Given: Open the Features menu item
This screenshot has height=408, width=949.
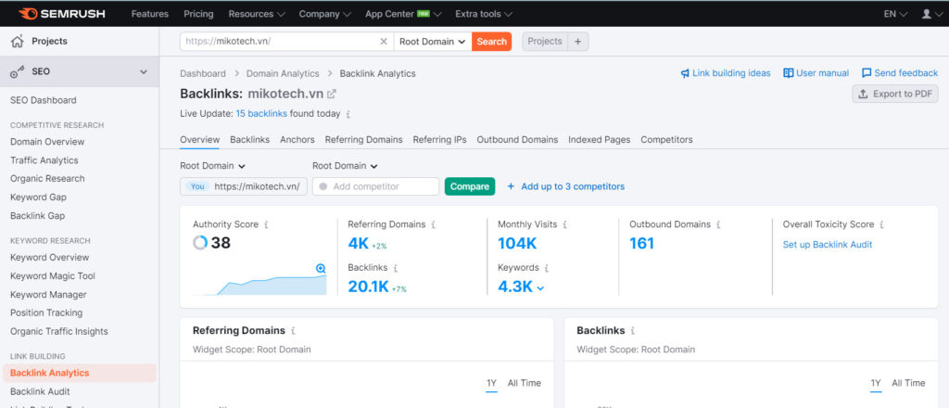Looking at the screenshot, I should click(x=150, y=13).
